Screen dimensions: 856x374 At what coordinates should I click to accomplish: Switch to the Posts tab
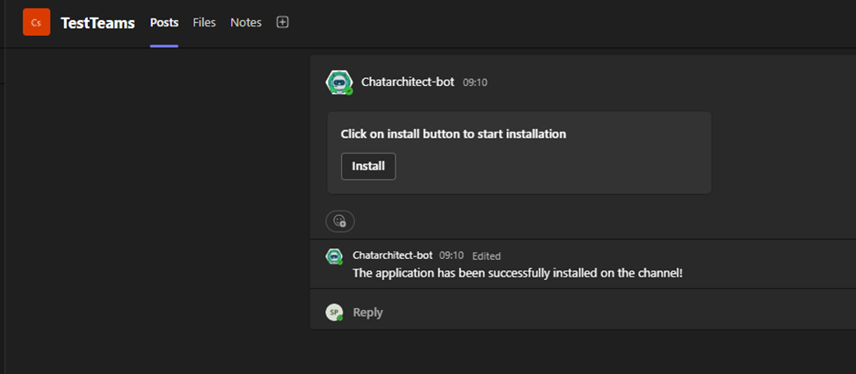[164, 23]
